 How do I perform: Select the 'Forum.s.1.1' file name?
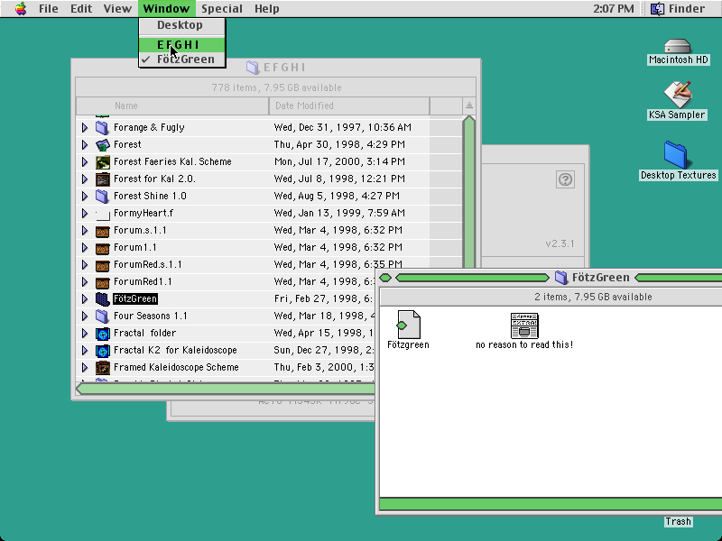(x=140, y=231)
